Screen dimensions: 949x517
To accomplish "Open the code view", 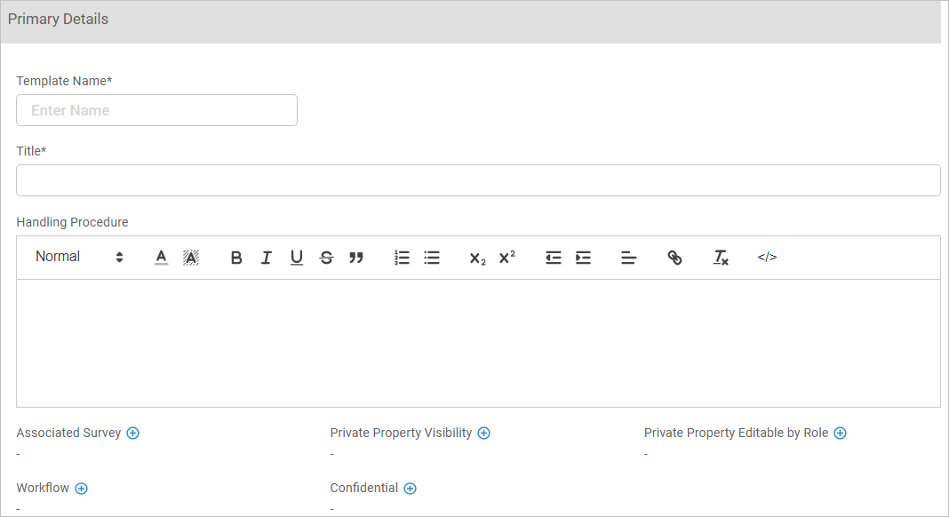I will click(767, 258).
